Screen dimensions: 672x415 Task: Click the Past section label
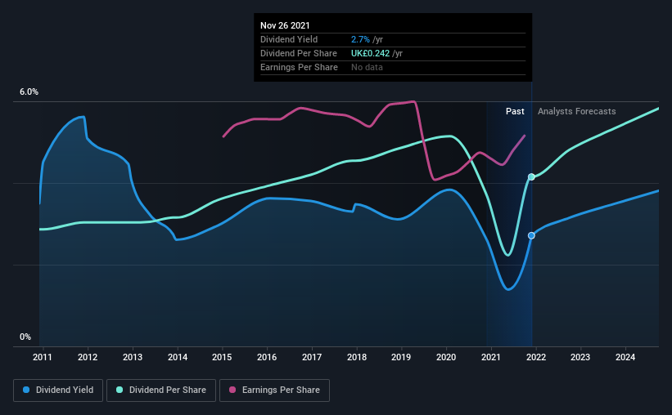pyautogui.click(x=515, y=112)
